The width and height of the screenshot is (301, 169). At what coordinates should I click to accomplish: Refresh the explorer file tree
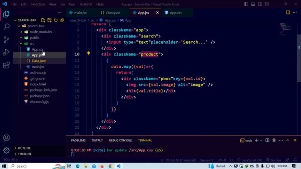55,20
